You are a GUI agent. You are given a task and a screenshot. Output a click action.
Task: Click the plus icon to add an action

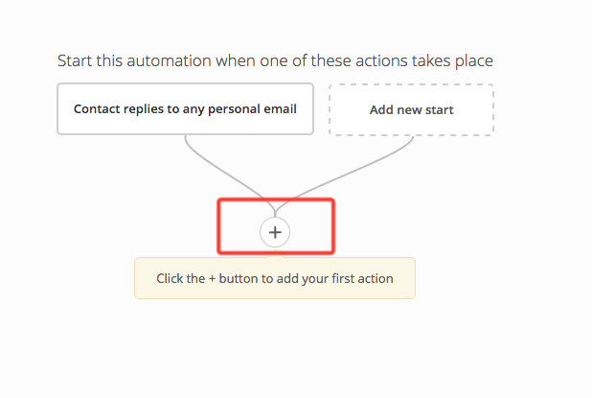275,232
